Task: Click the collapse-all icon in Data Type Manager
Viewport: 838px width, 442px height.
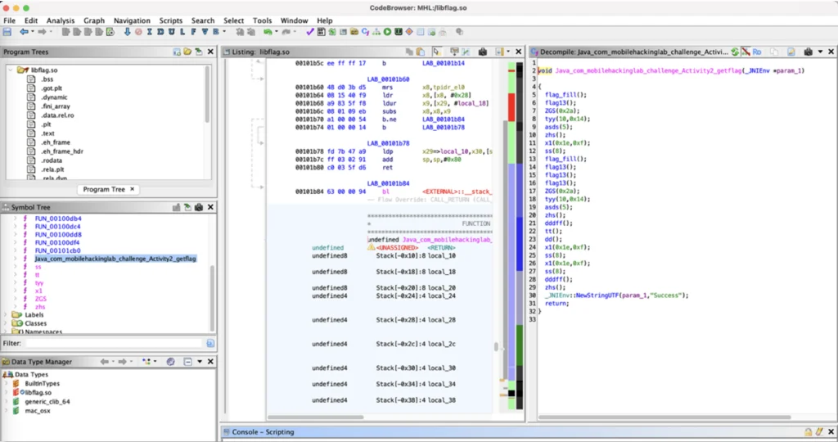Action: pyautogui.click(x=187, y=362)
